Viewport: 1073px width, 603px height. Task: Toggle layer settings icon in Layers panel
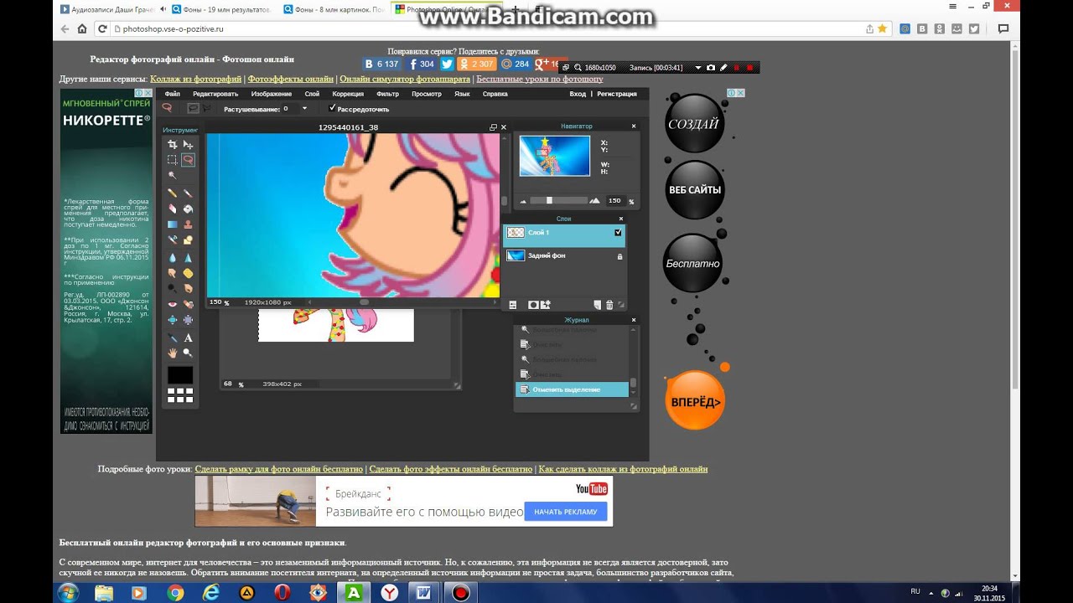pyautogui.click(x=513, y=305)
